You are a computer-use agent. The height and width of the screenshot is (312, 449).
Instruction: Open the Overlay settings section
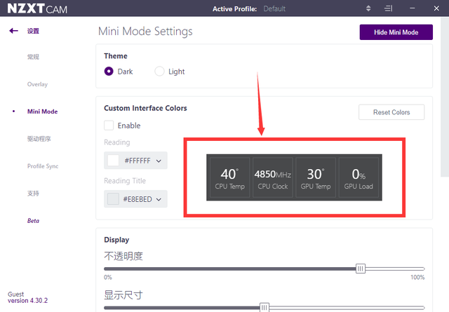pos(37,84)
